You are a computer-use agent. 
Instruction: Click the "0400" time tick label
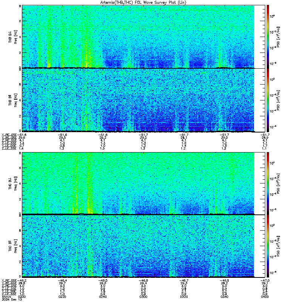coord(265,297)
